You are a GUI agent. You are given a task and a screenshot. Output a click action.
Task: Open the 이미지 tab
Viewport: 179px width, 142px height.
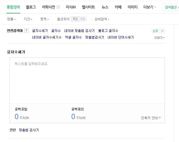click(132, 7)
